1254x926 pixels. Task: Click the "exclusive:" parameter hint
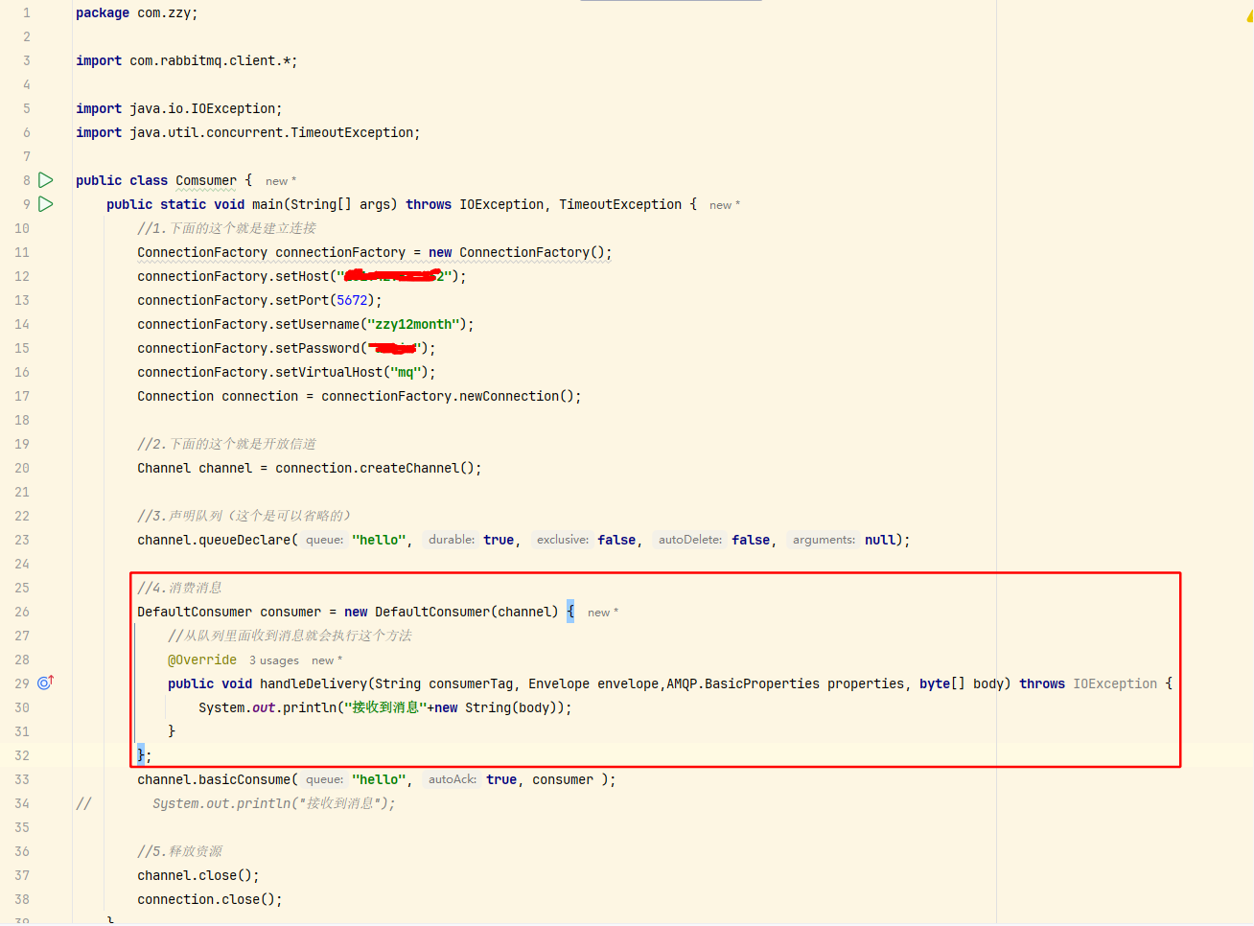coord(563,540)
